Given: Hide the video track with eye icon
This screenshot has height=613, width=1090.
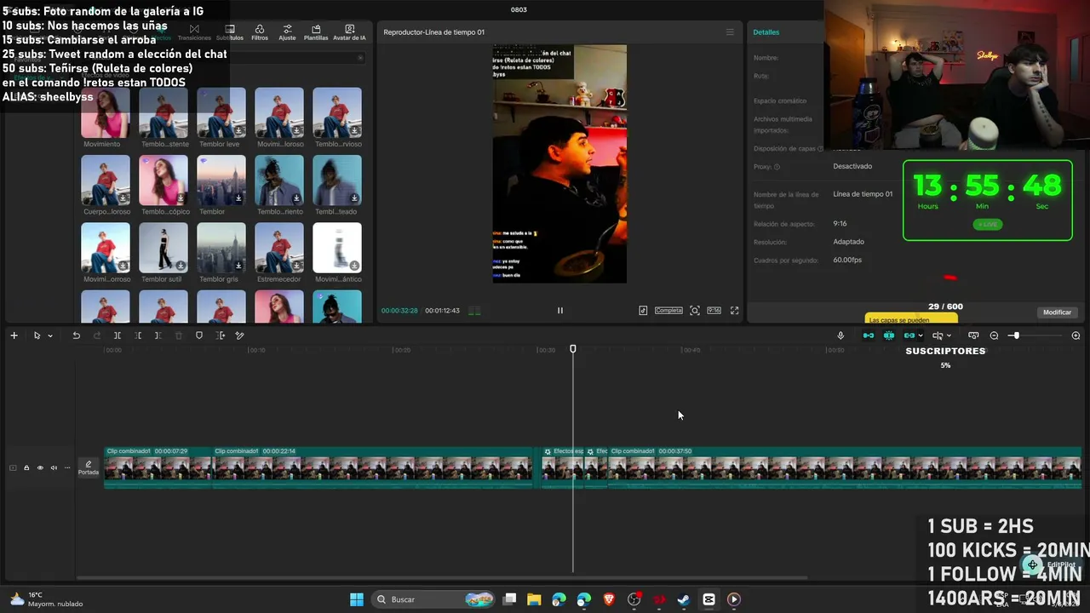Looking at the screenshot, I should point(40,467).
